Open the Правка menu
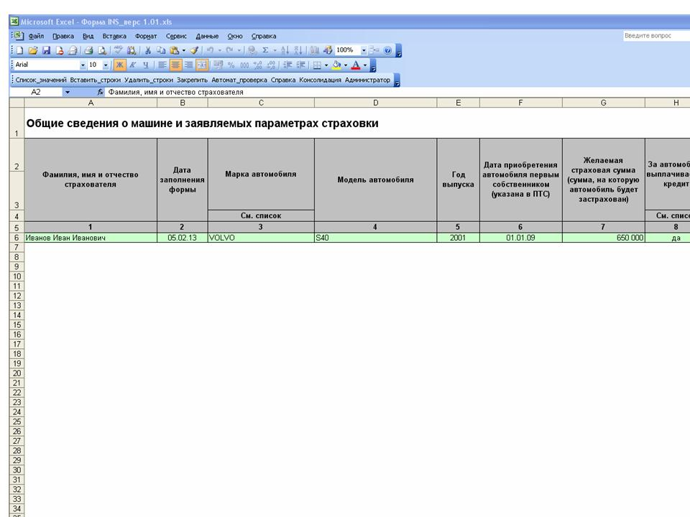The width and height of the screenshot is (690, 517). [x=63, y=36]
